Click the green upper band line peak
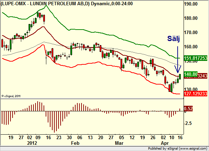Screen dimensions: 209x151 click(x=46, y=6)
